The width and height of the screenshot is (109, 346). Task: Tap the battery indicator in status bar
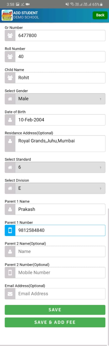coord(101,4)
